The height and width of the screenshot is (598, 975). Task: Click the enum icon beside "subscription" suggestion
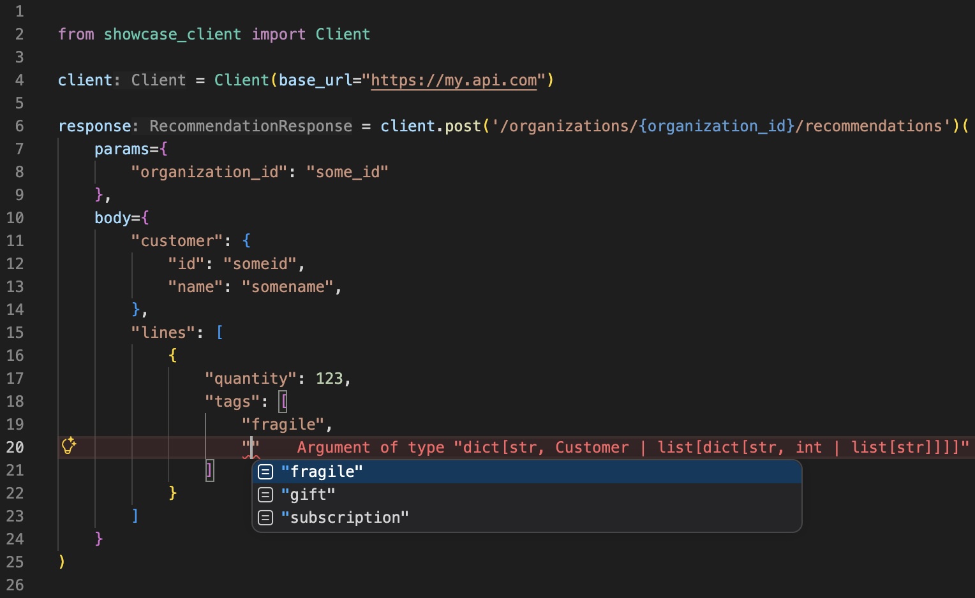coord(265,518)
